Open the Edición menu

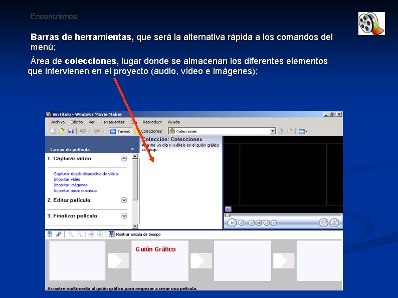coord(76,122)
